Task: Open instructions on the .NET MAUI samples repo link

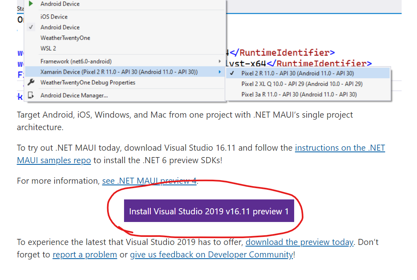Action: 340,148
